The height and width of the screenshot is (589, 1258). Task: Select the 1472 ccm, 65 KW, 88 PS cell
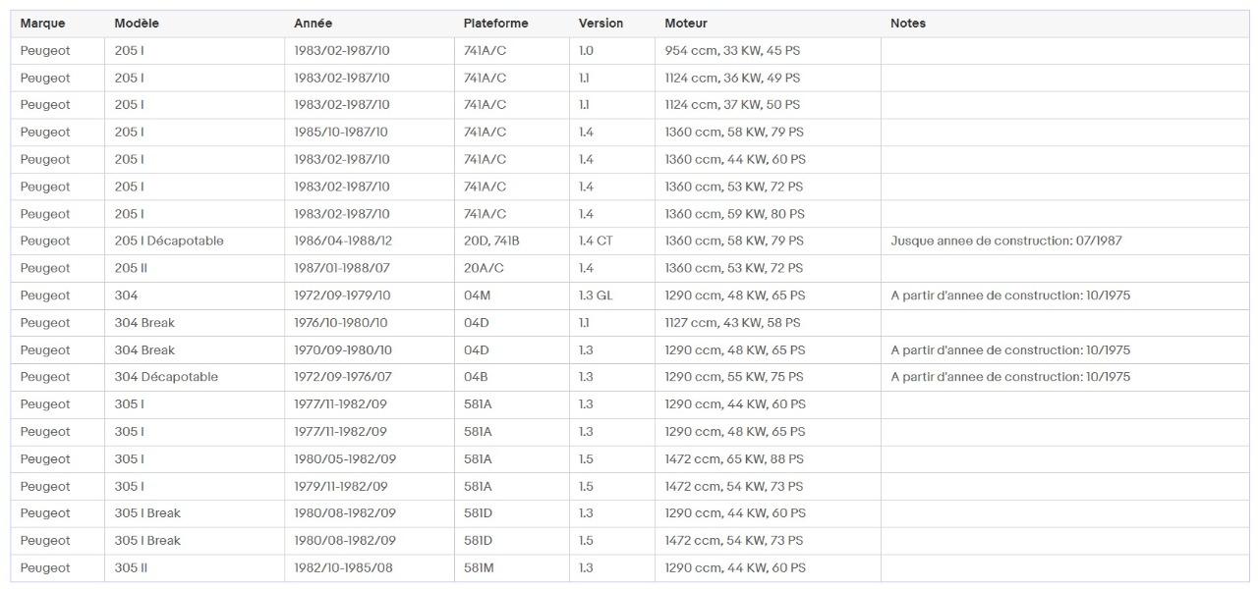[x=734, y=458]
